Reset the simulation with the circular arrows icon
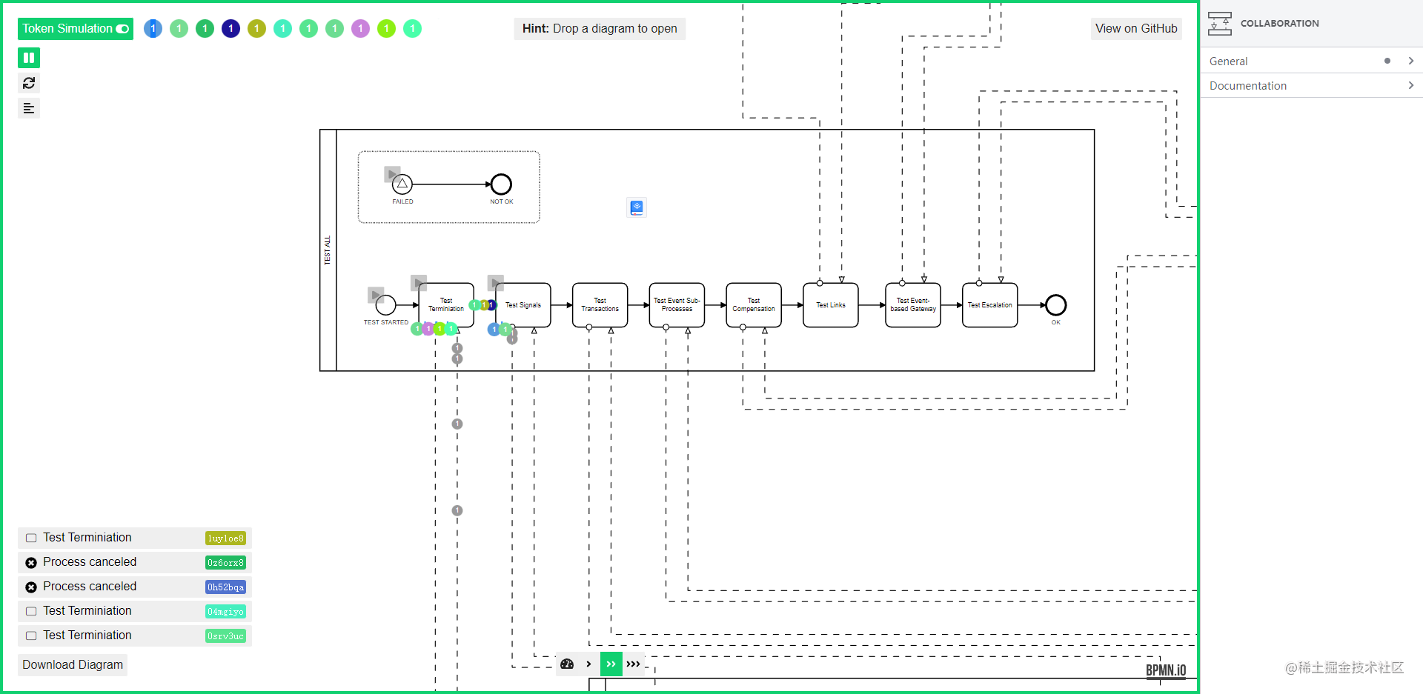 click(x=29, y=83)
